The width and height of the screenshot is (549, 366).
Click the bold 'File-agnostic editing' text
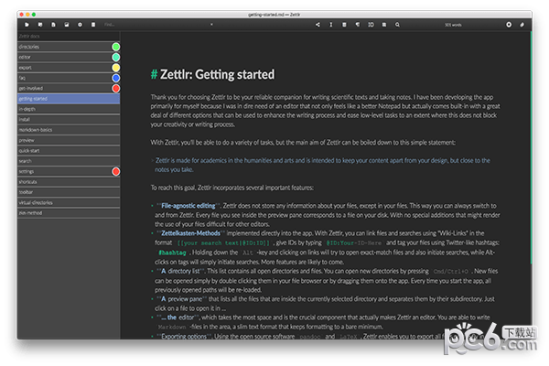(x=188, y=206)
